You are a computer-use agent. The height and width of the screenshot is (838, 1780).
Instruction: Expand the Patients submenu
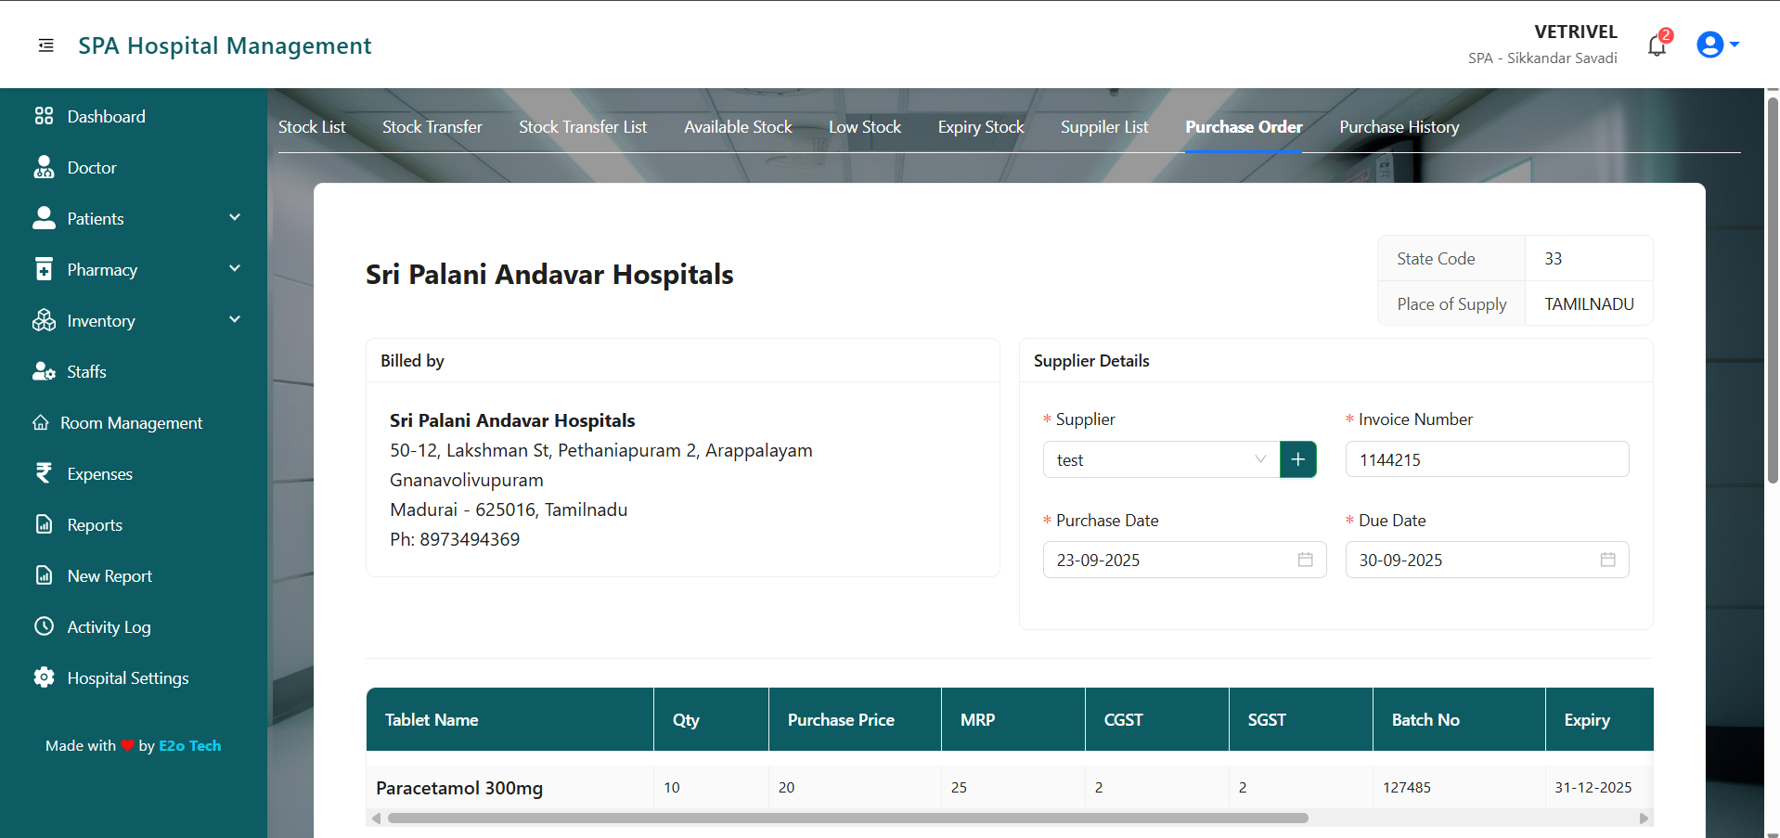pyautogui.click(x=234, y=218)
